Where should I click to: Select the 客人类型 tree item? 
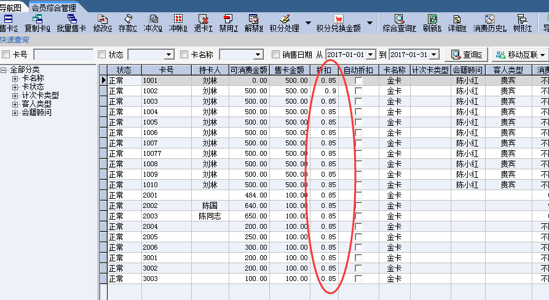click(36, 104)
